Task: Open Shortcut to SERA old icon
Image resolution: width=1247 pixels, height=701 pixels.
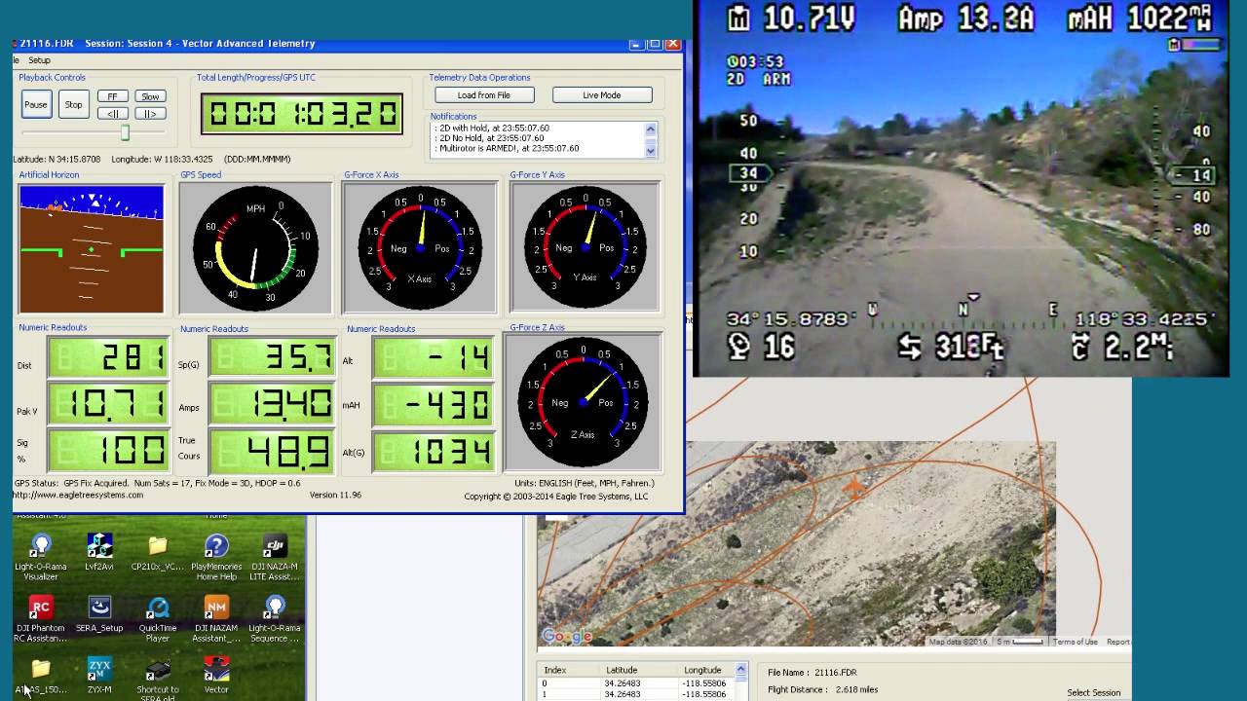Action: [x=158, y=680]
